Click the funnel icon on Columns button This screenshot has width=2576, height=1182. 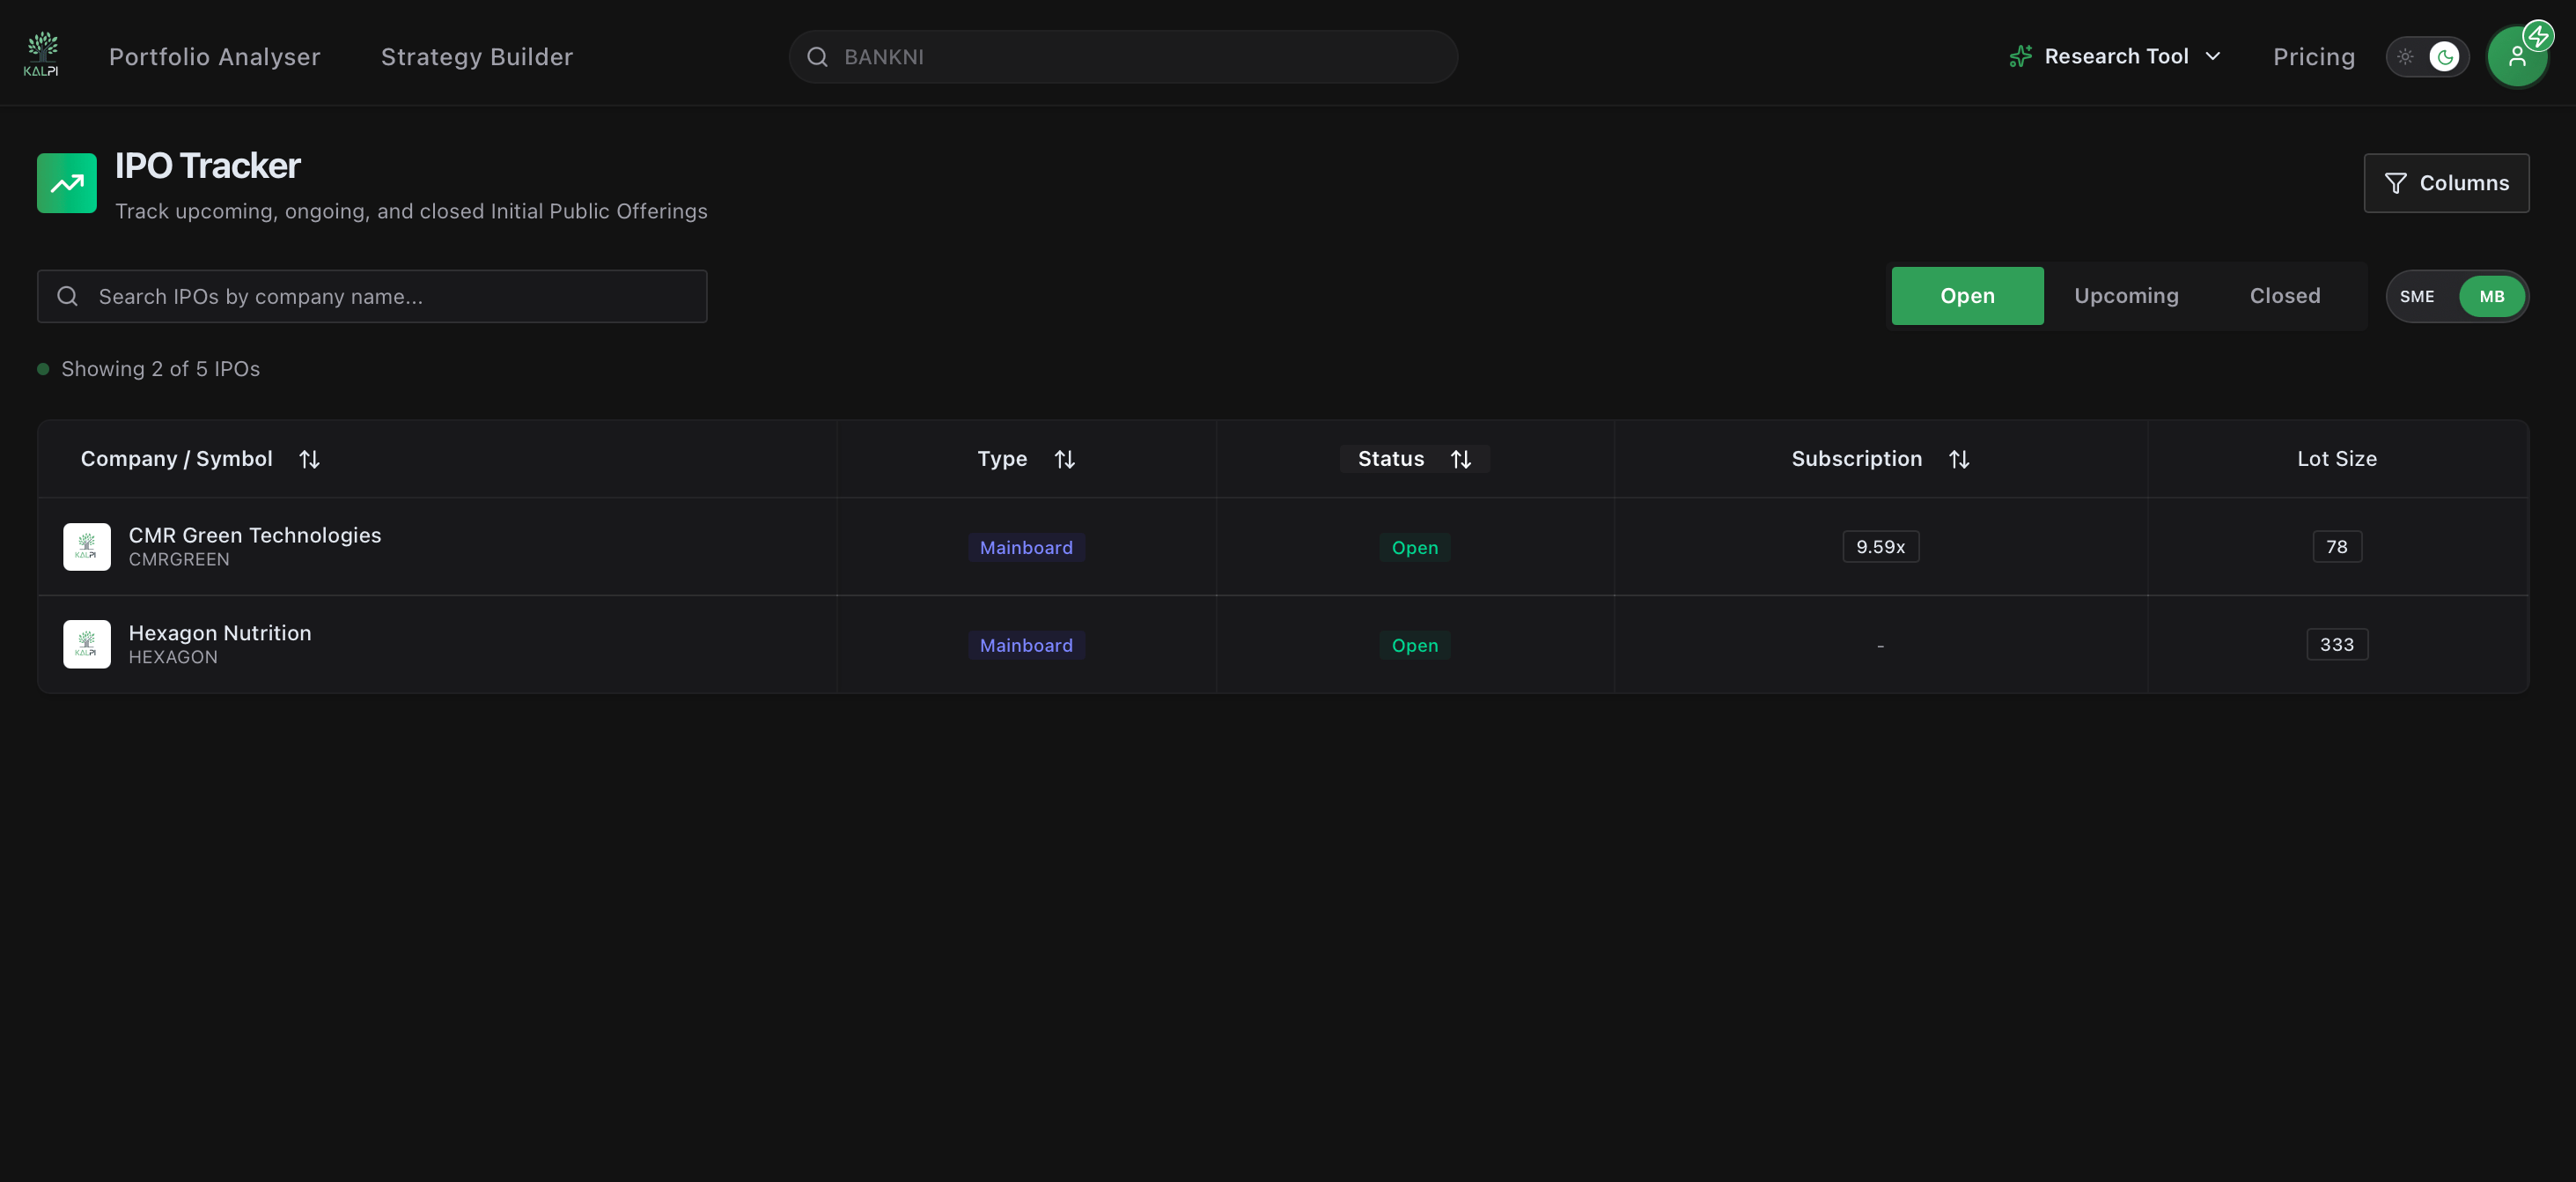[x=2395, y=183]
